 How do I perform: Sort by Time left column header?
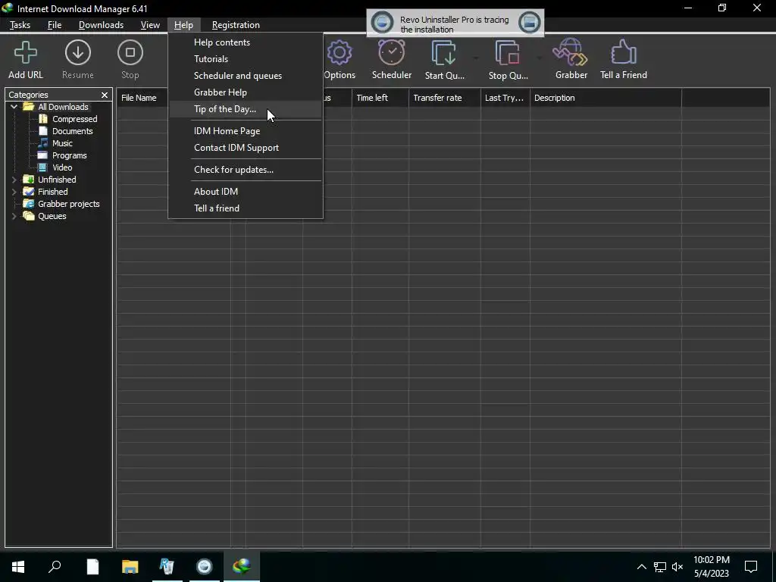pyautogui.click(x=380, y=98)
